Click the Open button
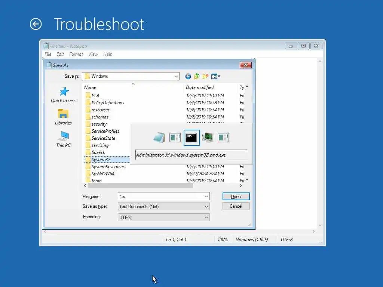The image size is (383, 287). 236,197
